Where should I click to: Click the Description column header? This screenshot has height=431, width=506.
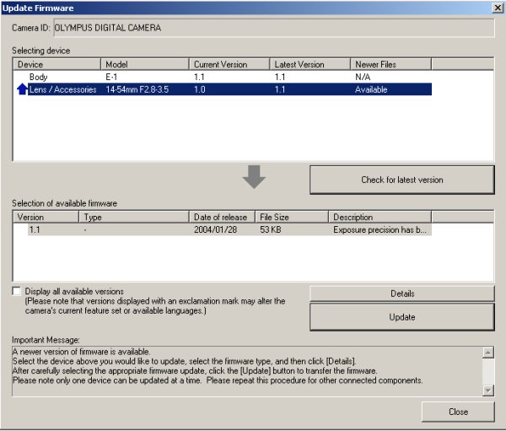pos(379,217)
